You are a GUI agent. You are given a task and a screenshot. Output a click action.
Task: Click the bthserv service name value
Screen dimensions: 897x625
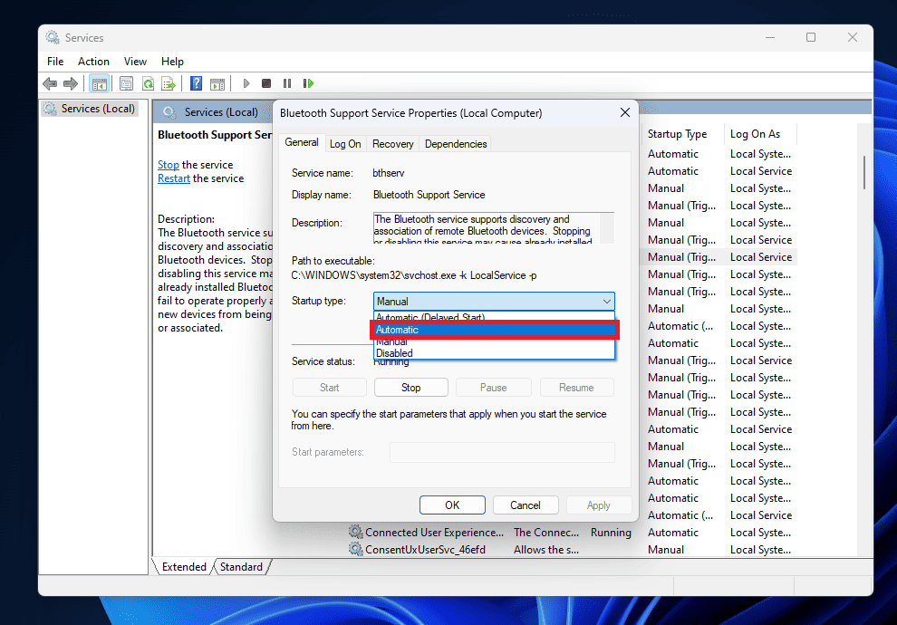pyautogui.click(x=389, y=173)
